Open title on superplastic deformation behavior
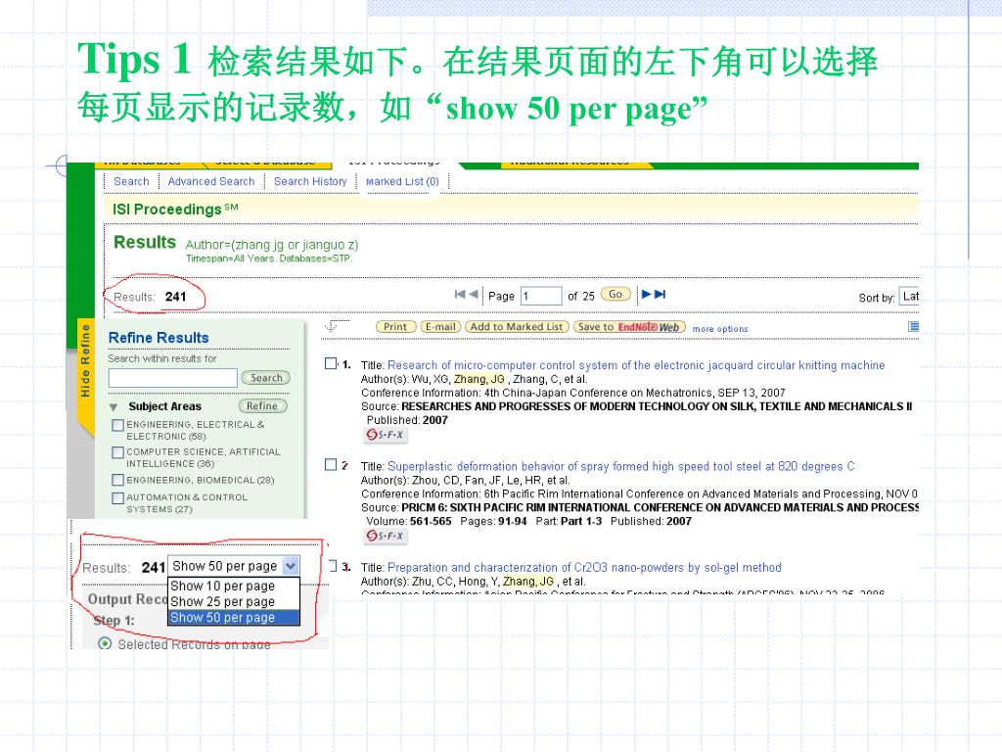Viewport: 1002px width, 752px height. 620,466
